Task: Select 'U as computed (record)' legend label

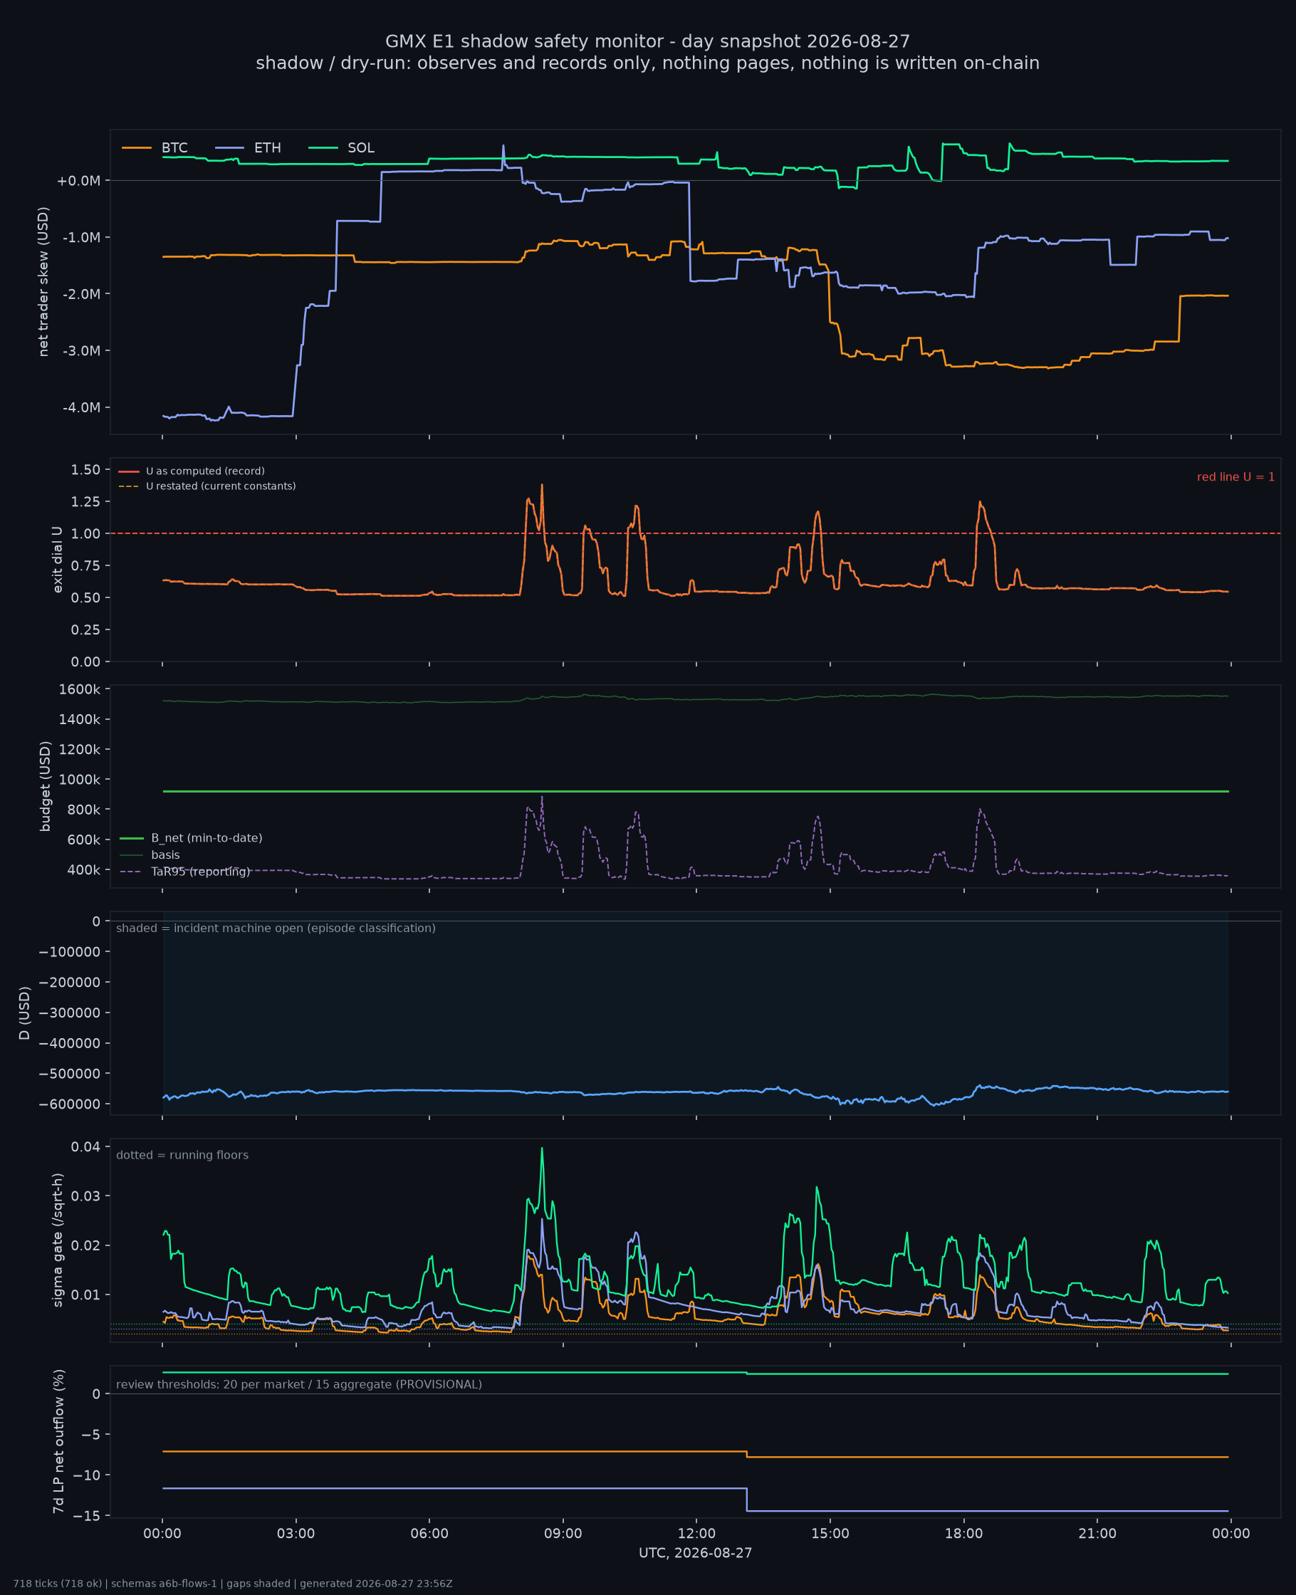Action: click(205, 471)
